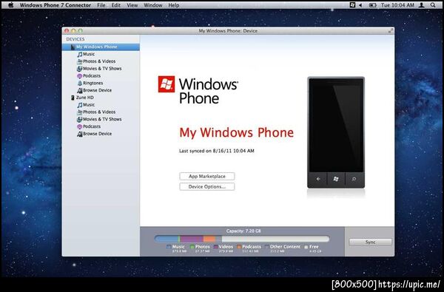The height and width of the screenshot is (292, 444).
Task: Click the Last synced on 8/16/11 text
Action: 217,151
